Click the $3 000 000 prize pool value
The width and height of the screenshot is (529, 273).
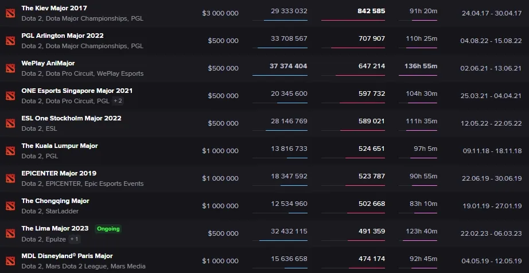click(x=220, y=13)
